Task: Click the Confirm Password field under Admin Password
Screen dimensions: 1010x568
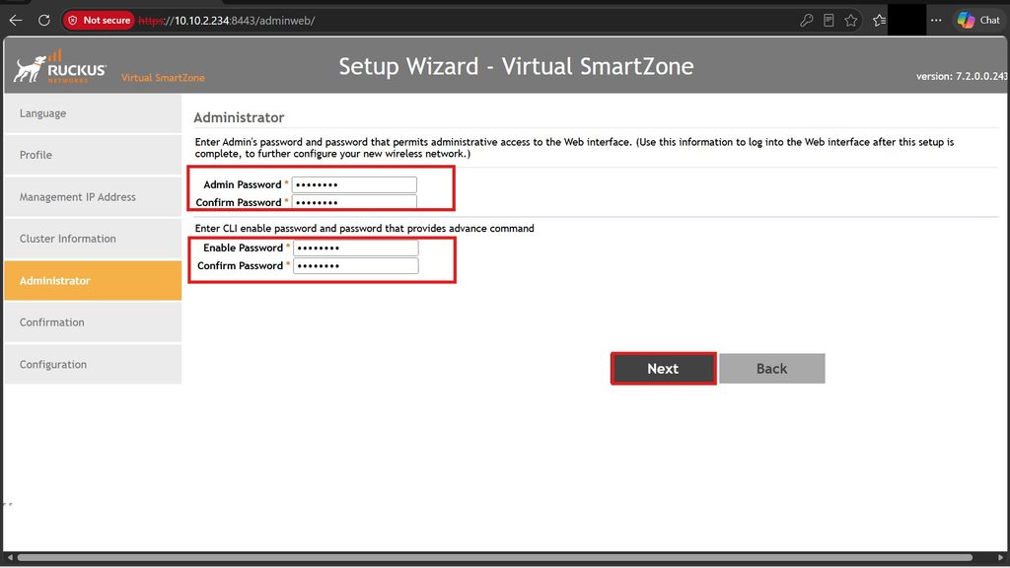Action: point(354,202)
